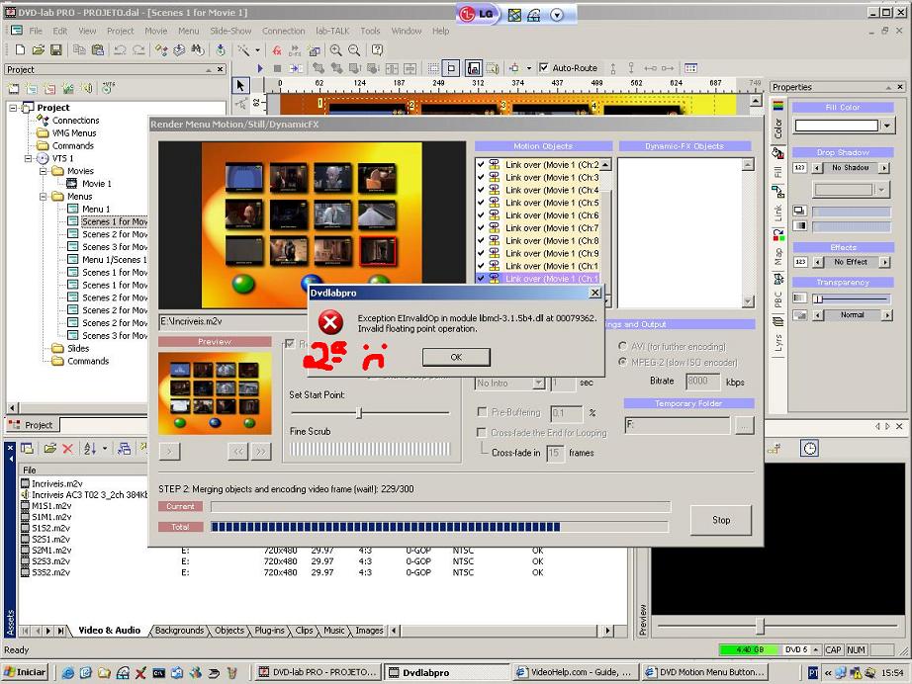Enable the Pre-Buffering checkbox
Viewport: 912px width, 684px height.
482,412
